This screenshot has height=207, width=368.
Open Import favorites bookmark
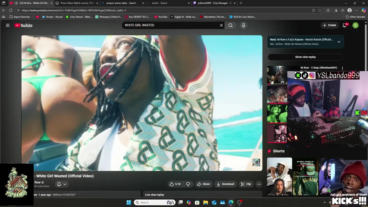point(20,17)
